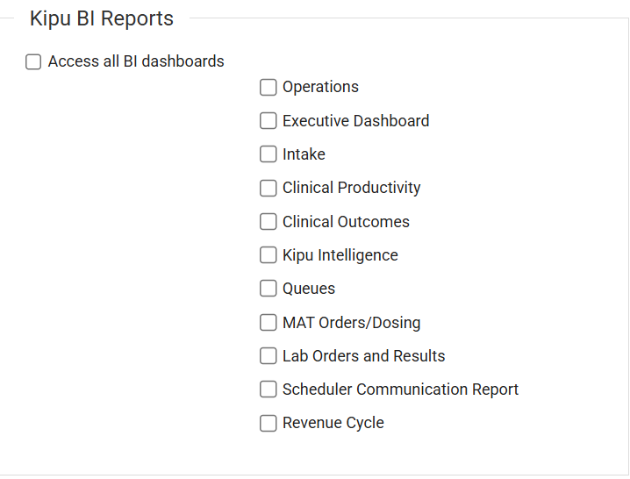Viewport: 630px width, 479px height.
Task: Toggle the Lab Orders and Results checkbox
Action: click(268, 356)
